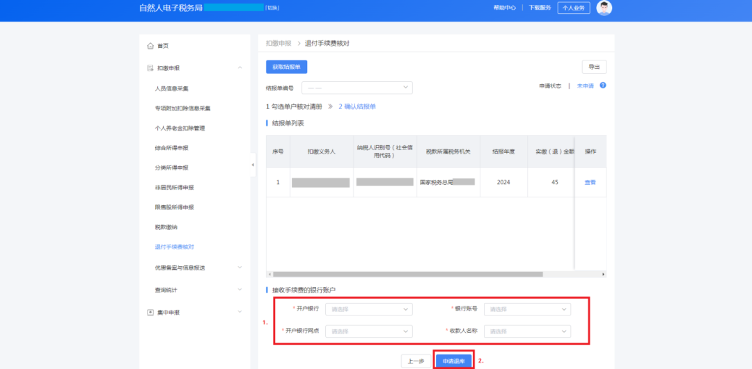Select 人员信息采集 in the sidebar
The image size is (752, 369).
pos(171,89)
